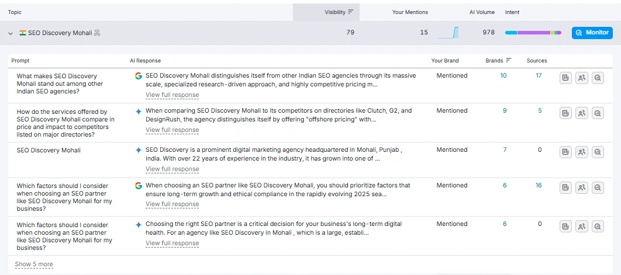621x275 pixels.
Task: Click the Gemini sparkle icon beside 'When comparing SEO Discovery'
Action: click(138, 111)
